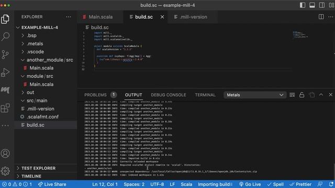Open the Metals output channel dropdown

[x=255, y=95]
